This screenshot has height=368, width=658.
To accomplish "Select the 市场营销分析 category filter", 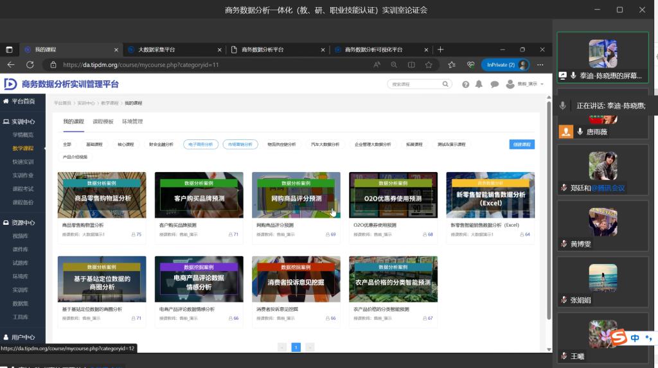I will pos(240,145).
